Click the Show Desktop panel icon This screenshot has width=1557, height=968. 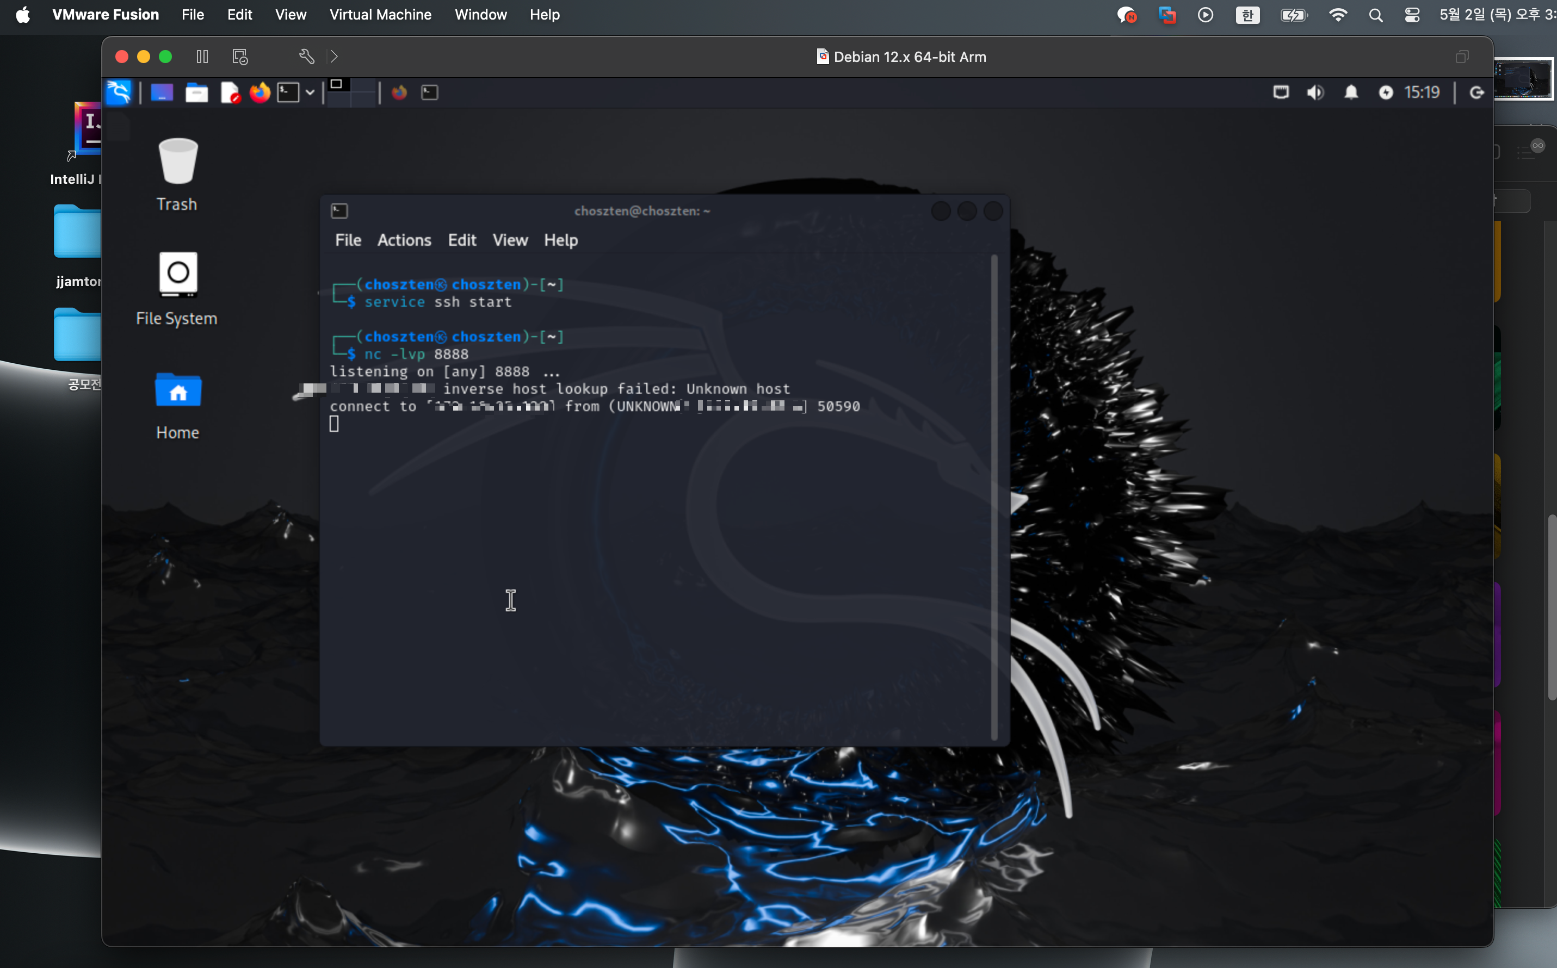162,93
